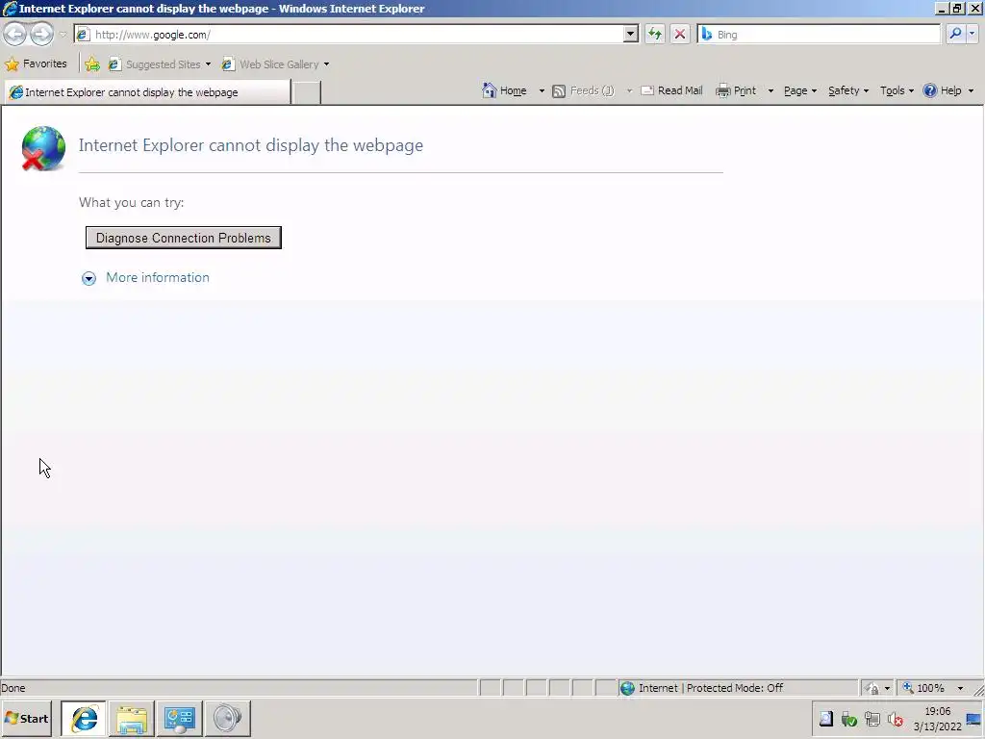The height and width of the screenshot is (739, 985).
Task: Open Server Manager taskbar icon
Action: [x=180, y=718]
